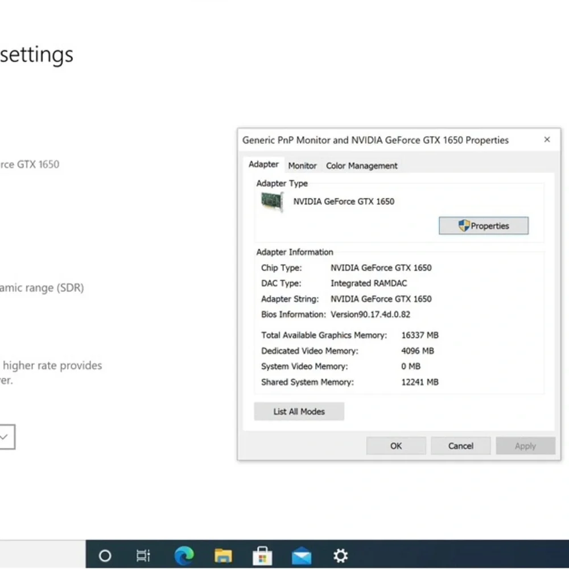
Task: Select the Chip Type value text
Action: 381,268
